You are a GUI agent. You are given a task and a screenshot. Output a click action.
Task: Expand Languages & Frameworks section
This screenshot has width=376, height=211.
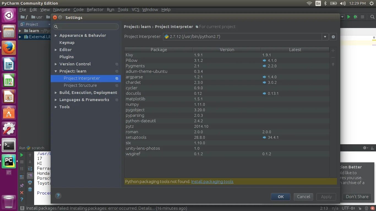[56, 100]
